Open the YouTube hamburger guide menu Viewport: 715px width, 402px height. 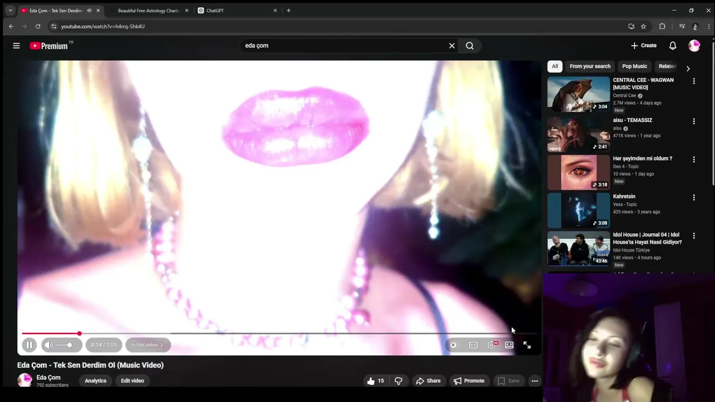tap(16, 46)
